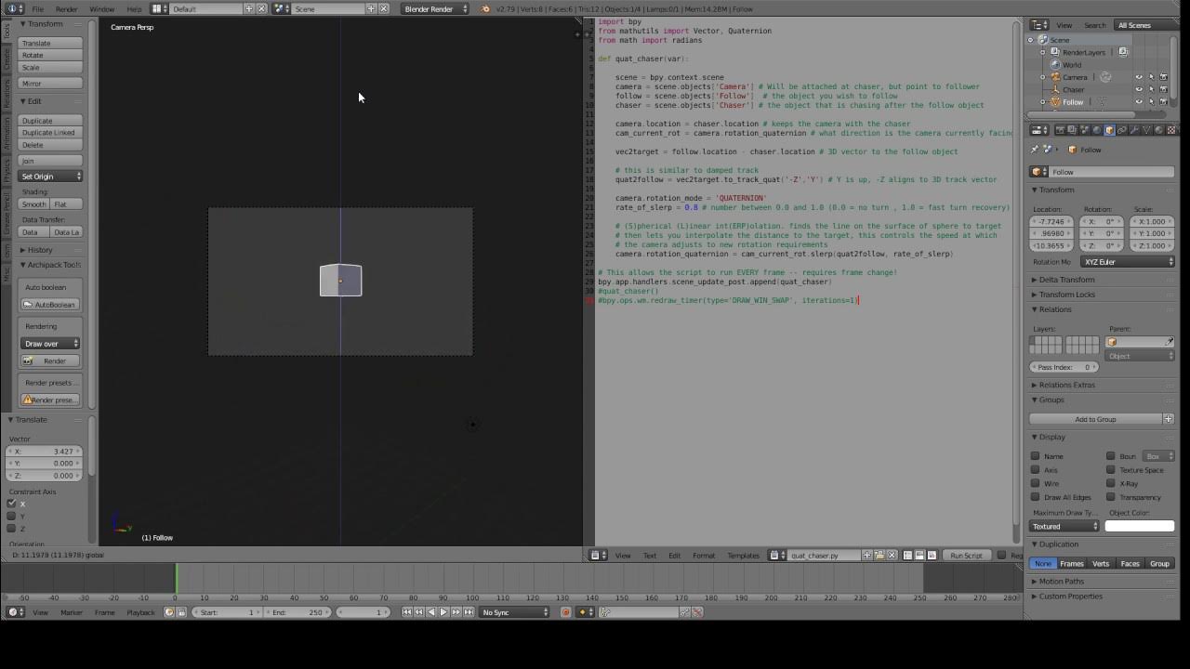The image size is (1190, 669).
Task: Enable Draw All Edges checkbox
Action: pyautogui.click(x=1036, y=498)
